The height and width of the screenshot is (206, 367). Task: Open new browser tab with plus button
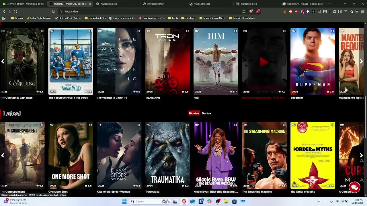(330, 4)
